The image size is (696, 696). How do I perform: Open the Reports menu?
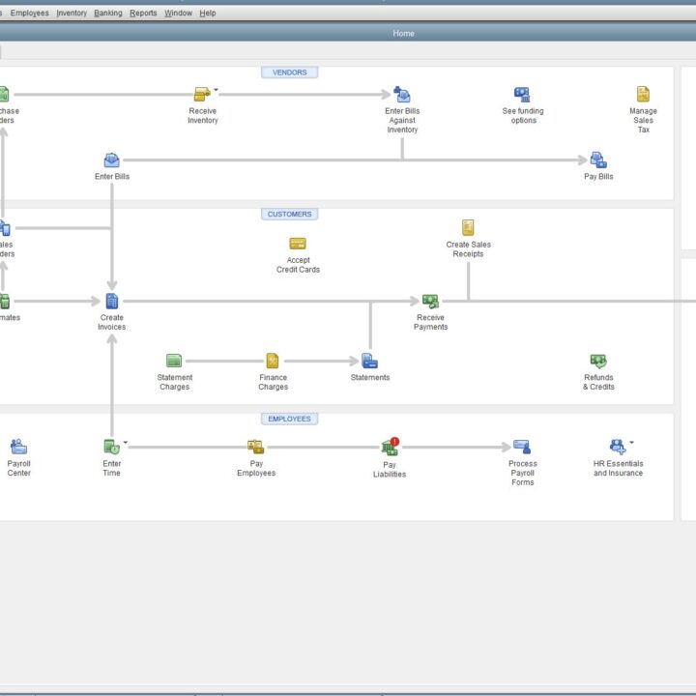click(x=143, y=13)
